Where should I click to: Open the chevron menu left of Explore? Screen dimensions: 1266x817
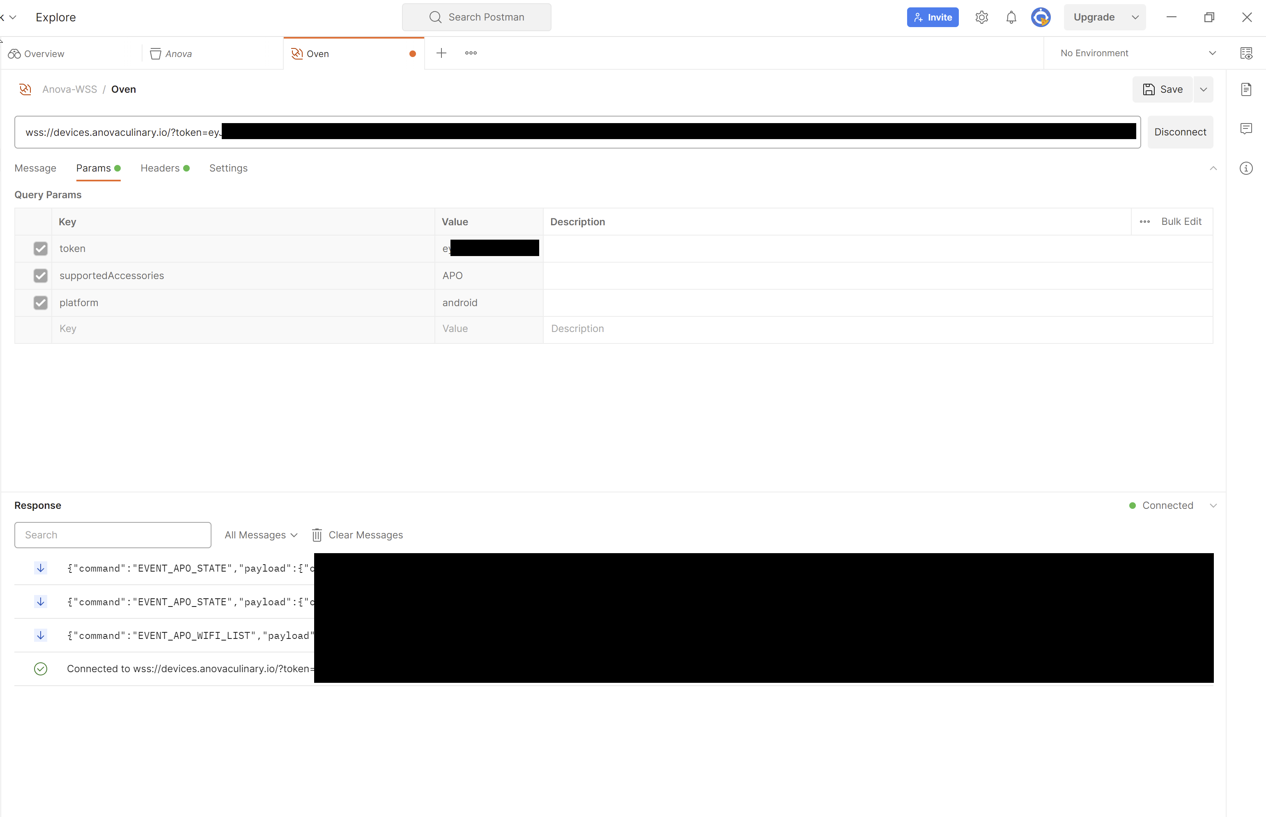point(13,18)
